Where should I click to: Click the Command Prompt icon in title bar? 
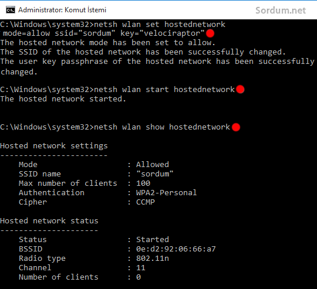pyautogui.click(x=11, y=10)
